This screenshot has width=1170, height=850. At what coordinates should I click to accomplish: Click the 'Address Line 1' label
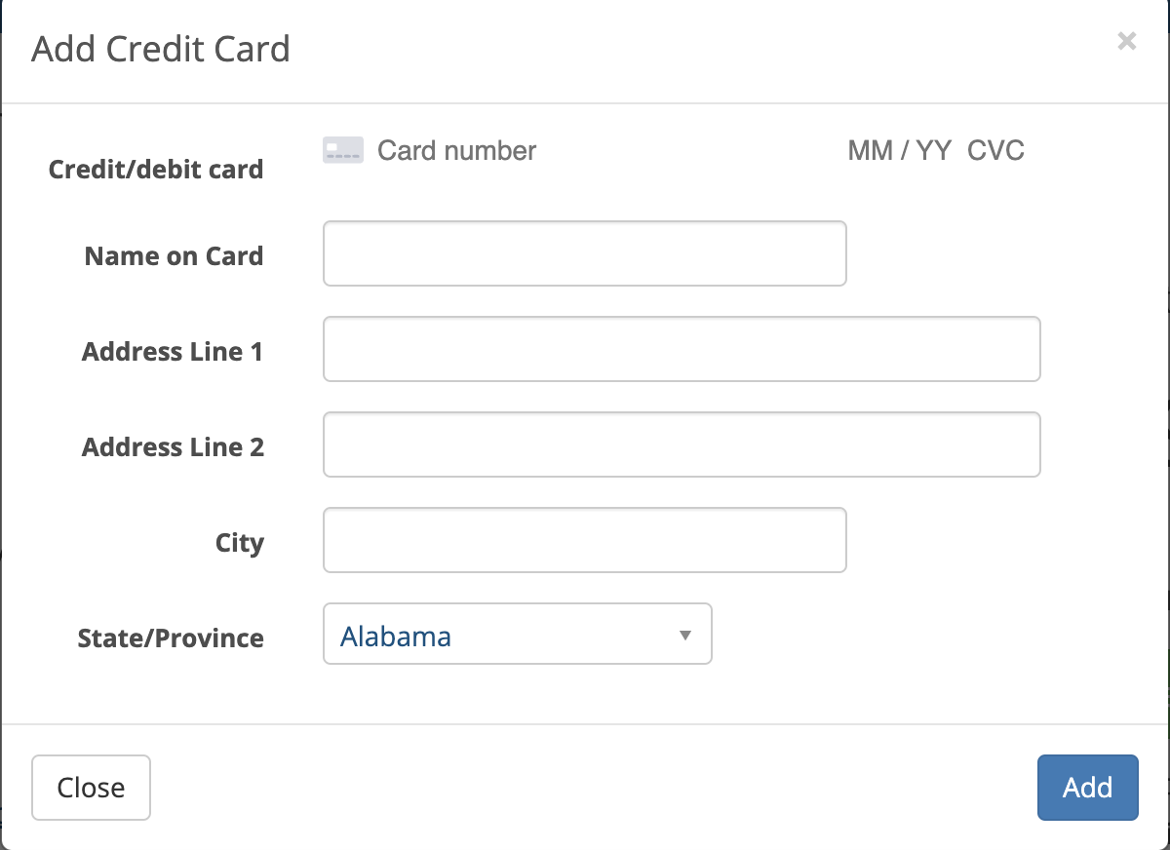click(173, 352)
